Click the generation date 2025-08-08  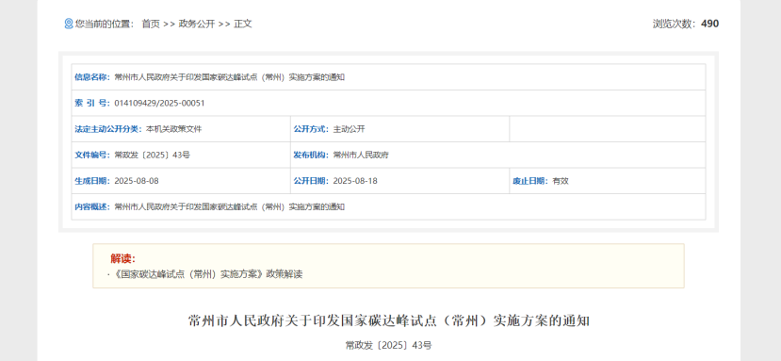137,181
